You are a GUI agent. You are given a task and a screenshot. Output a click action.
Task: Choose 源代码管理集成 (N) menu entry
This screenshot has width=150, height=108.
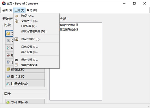pyautogui.click(x=34, y=31)
